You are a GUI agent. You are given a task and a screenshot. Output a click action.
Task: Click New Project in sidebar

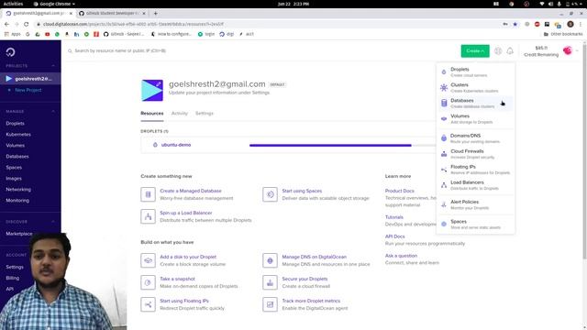point(28,90)
